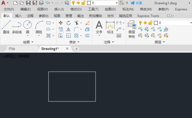Open Layer Properties (图层特性) manager
This screenshot has width=192, height=118.
132,29
